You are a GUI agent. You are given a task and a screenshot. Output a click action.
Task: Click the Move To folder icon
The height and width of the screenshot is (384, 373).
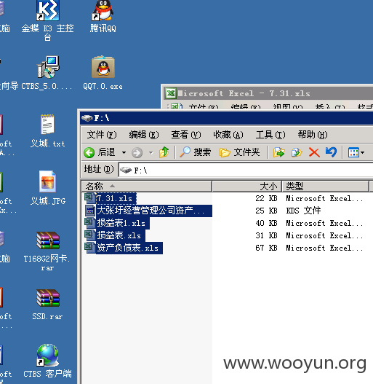[x=279, y=152]
